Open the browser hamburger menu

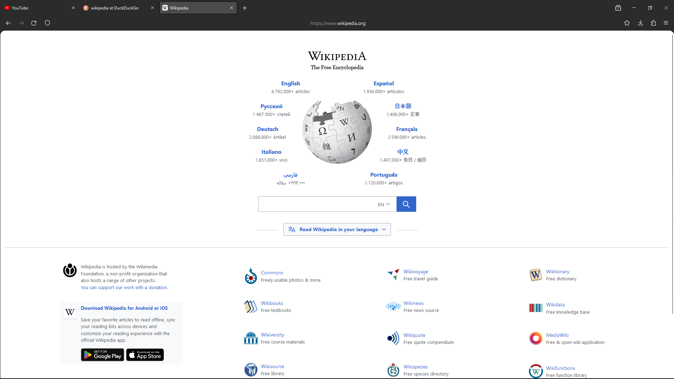pos(666,23)
